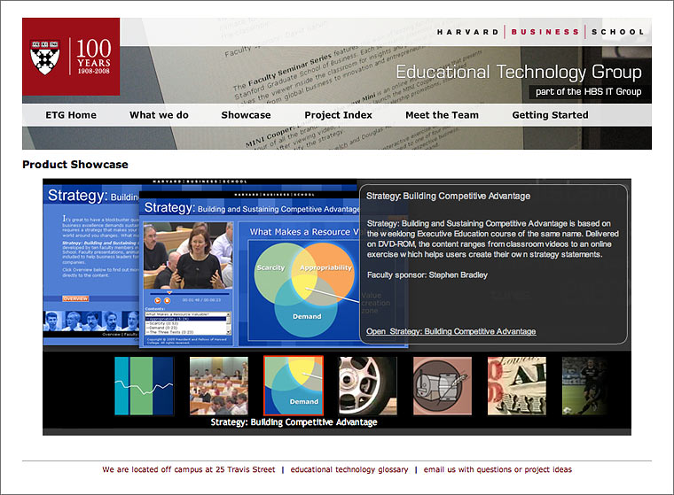Viewport: 674px width, 495px height.
Task: Open the educational technology glossary link
Action: click(x=349, y=469)
